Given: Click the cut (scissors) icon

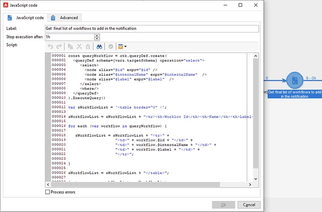Looking at the screenshot, I should tap(79, 46).
